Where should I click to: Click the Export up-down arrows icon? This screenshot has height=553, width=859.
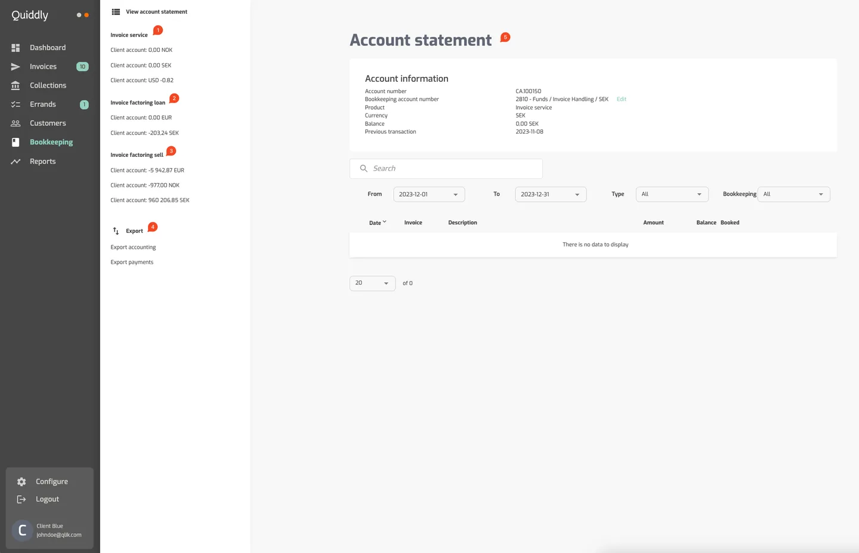pos(116,231)
